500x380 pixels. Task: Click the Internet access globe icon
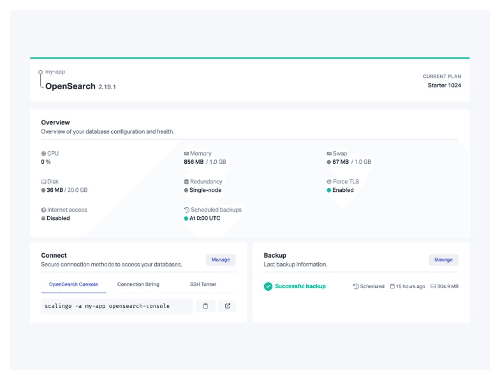tap(43, 210)
